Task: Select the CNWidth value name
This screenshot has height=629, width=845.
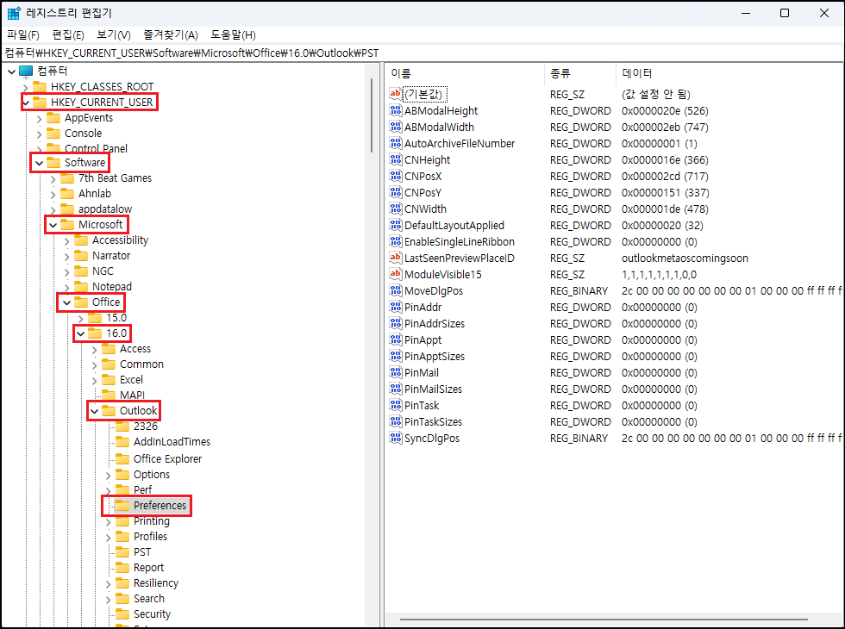Action: coord(425,209)
